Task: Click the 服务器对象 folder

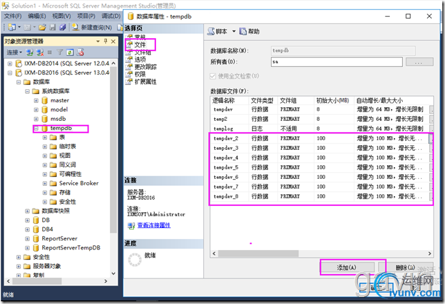Action: pos(47,266)
